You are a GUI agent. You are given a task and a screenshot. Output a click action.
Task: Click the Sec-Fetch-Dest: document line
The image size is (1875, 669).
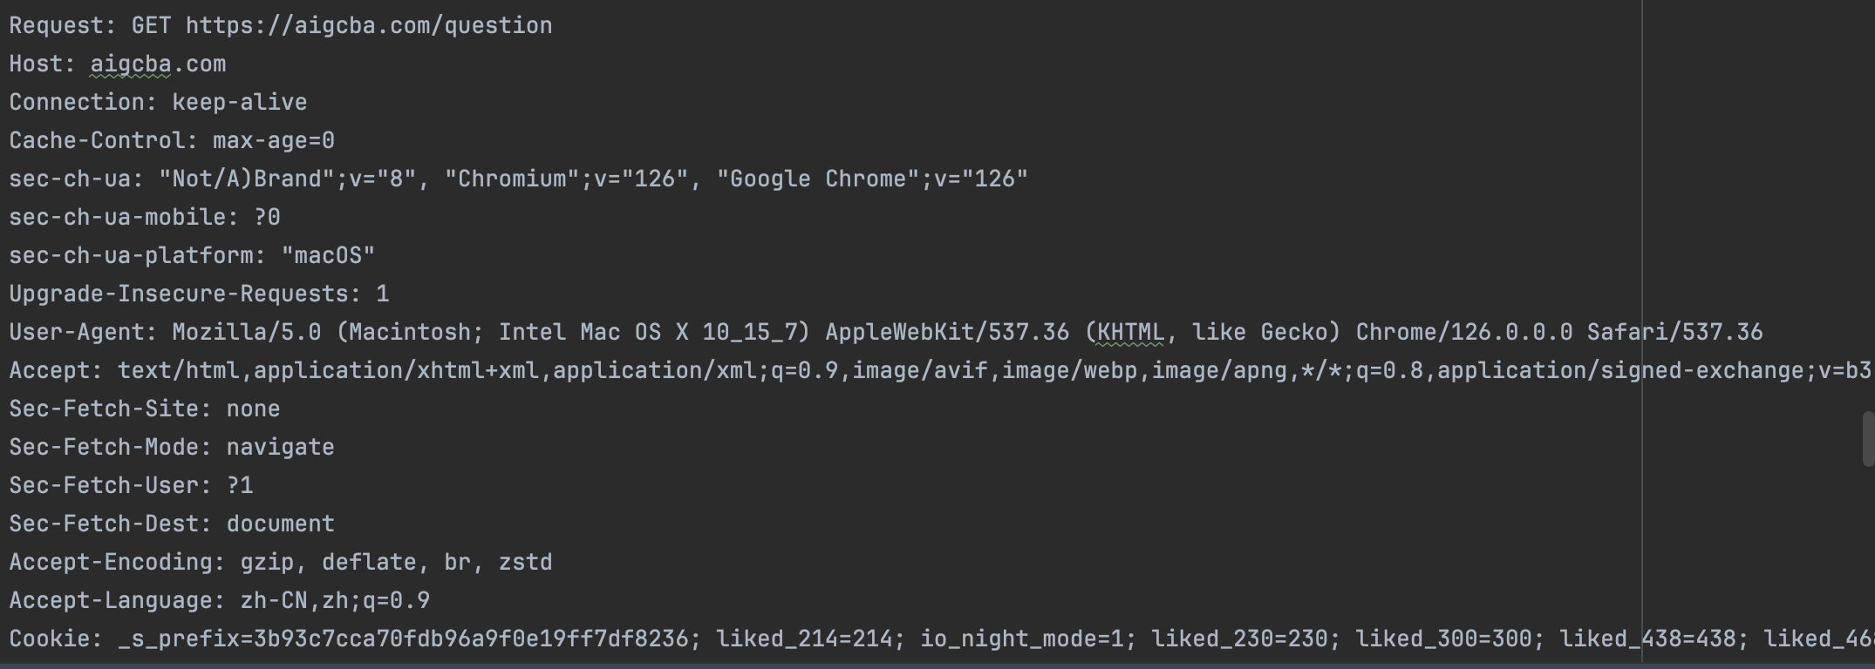[172, 524]
